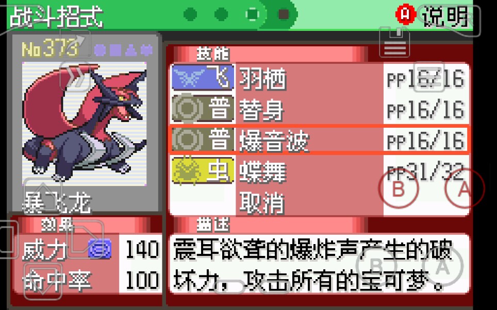Select the move 羽栖
This screenshot has width=497, height=310.
click(320, 78)
